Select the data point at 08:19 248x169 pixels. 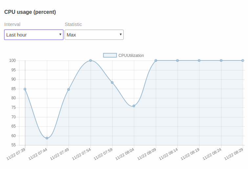coord(199,60)
